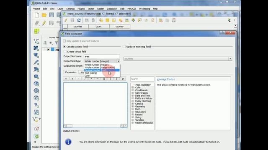
Task: Expand the Math function group
Action: 133,109
